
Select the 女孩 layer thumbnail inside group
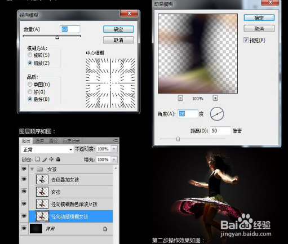point(42,192)
